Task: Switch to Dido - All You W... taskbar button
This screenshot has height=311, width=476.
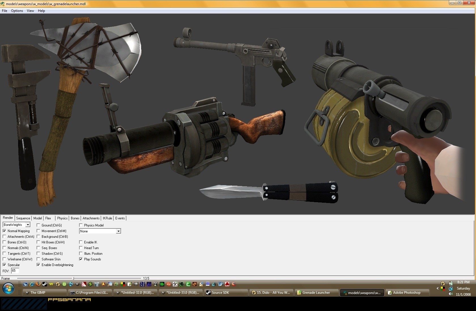Action: [271, 293]
